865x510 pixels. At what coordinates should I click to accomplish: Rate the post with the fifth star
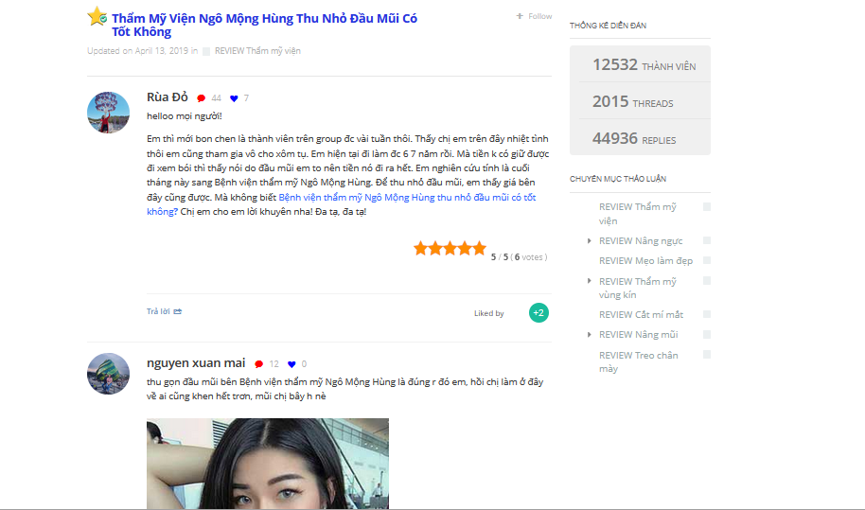[480, 248]
